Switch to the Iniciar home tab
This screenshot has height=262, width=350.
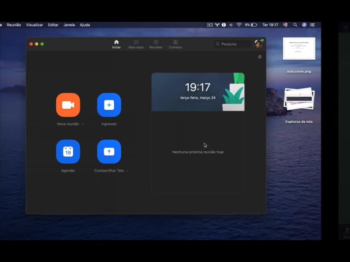point(116,44)
